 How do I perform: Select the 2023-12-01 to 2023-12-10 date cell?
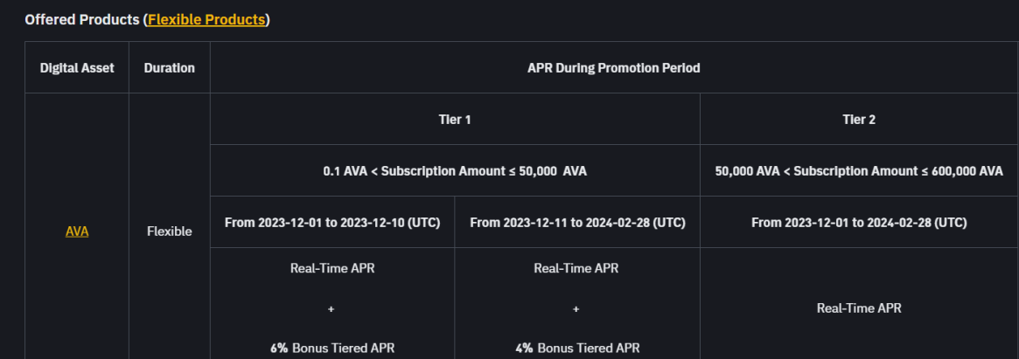(332, 223)
